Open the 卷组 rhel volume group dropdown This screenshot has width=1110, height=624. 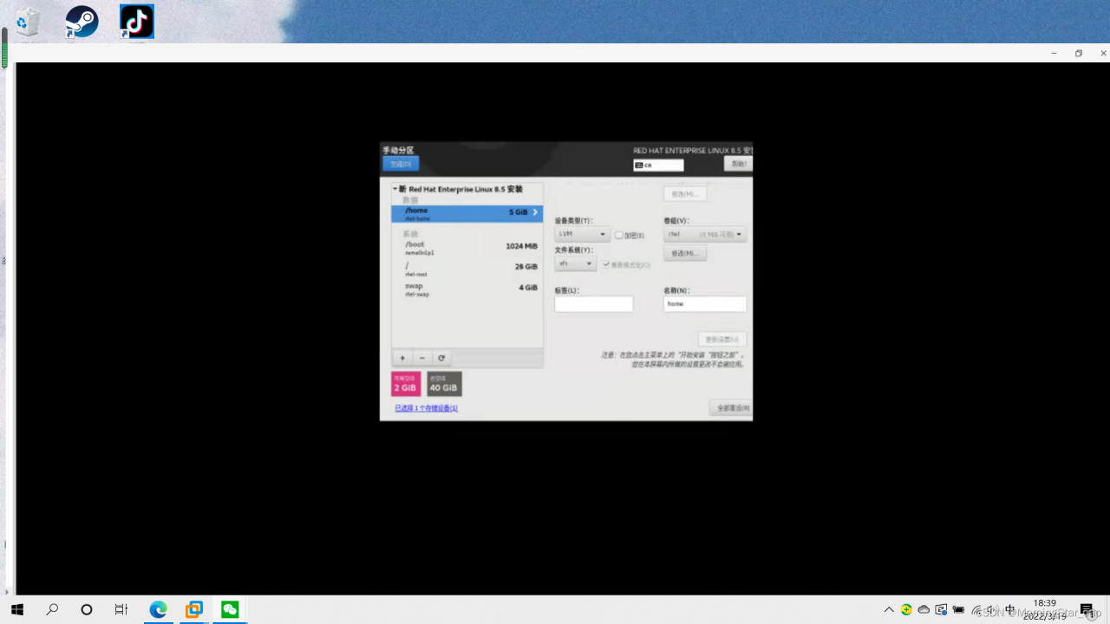704,234
